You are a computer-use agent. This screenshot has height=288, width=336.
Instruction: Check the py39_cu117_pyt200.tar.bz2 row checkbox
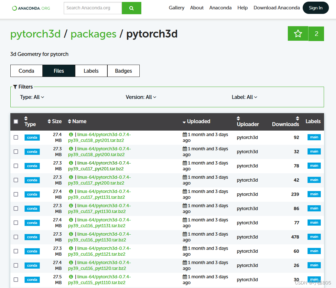[x=16, y=180]
